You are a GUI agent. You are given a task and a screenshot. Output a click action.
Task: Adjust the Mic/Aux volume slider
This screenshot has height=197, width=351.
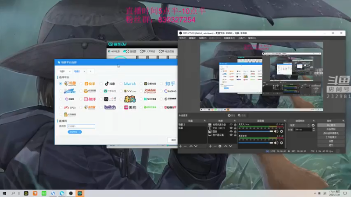256,131
